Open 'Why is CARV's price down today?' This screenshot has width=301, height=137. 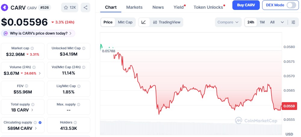click(x=38, y=33)
